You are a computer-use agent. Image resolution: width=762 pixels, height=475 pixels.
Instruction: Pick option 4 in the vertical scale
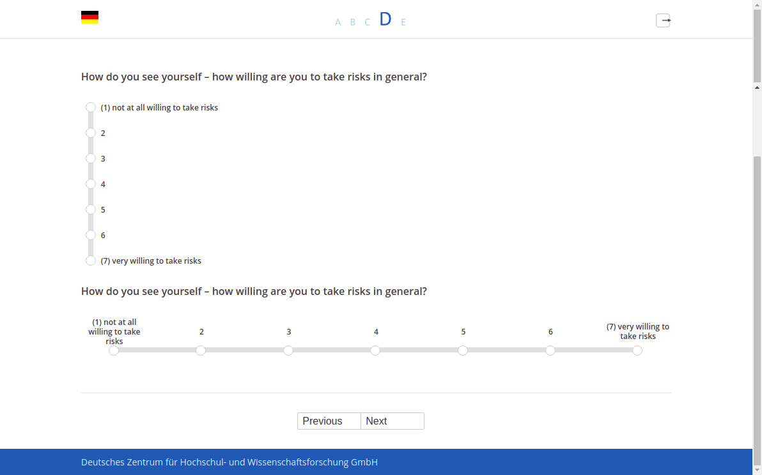pyautogui.click(x=90, y=184)
